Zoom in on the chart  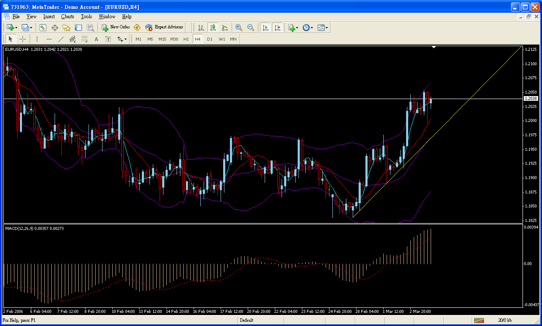tap(239, 28)
